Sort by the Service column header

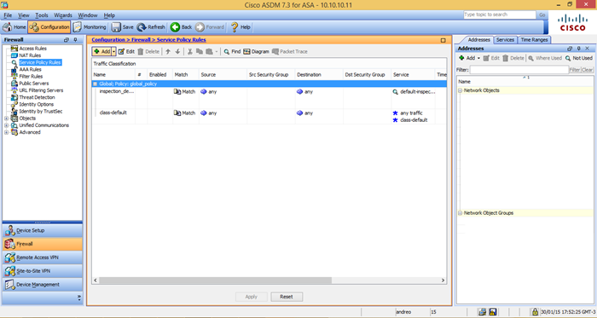(413, 74)
